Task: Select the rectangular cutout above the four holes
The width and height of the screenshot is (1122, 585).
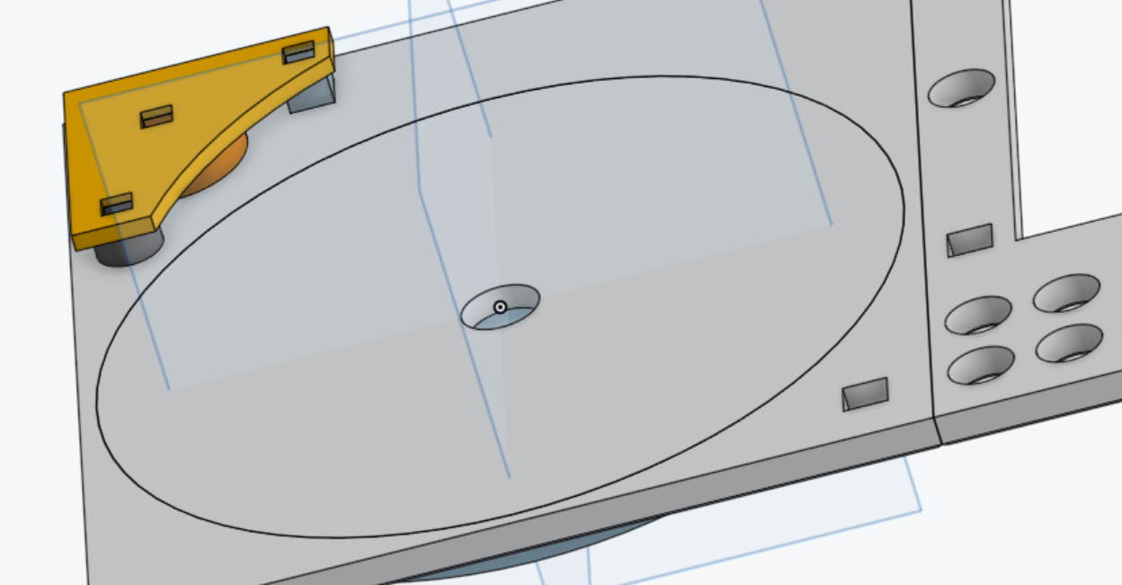Action: (969, 240)
